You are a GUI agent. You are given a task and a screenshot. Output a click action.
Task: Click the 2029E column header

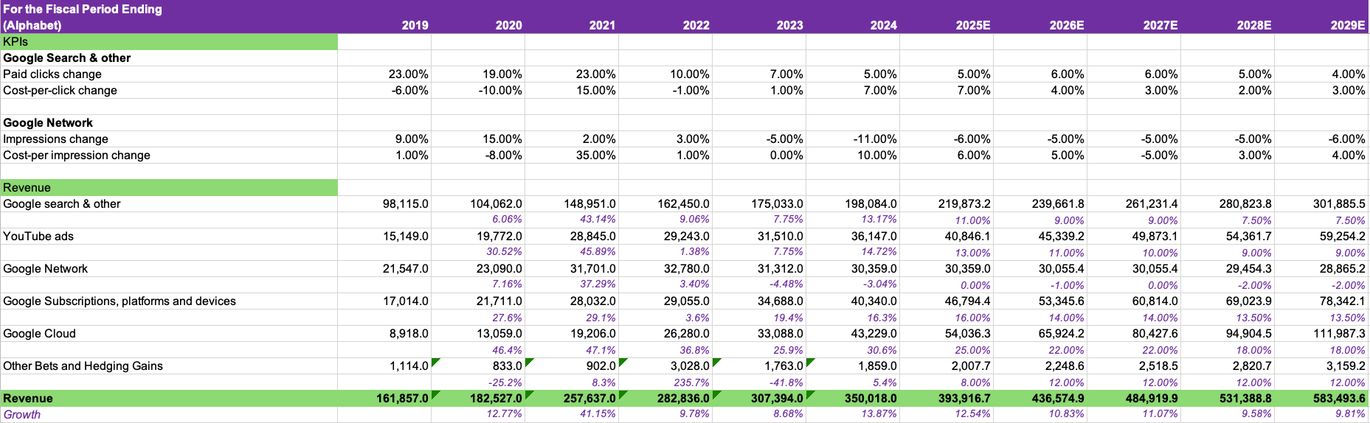[x=1348, y=25]
